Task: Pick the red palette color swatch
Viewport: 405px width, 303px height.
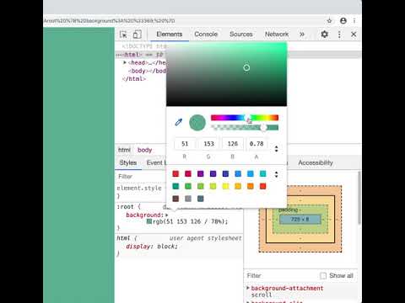Action: point(175,173)
